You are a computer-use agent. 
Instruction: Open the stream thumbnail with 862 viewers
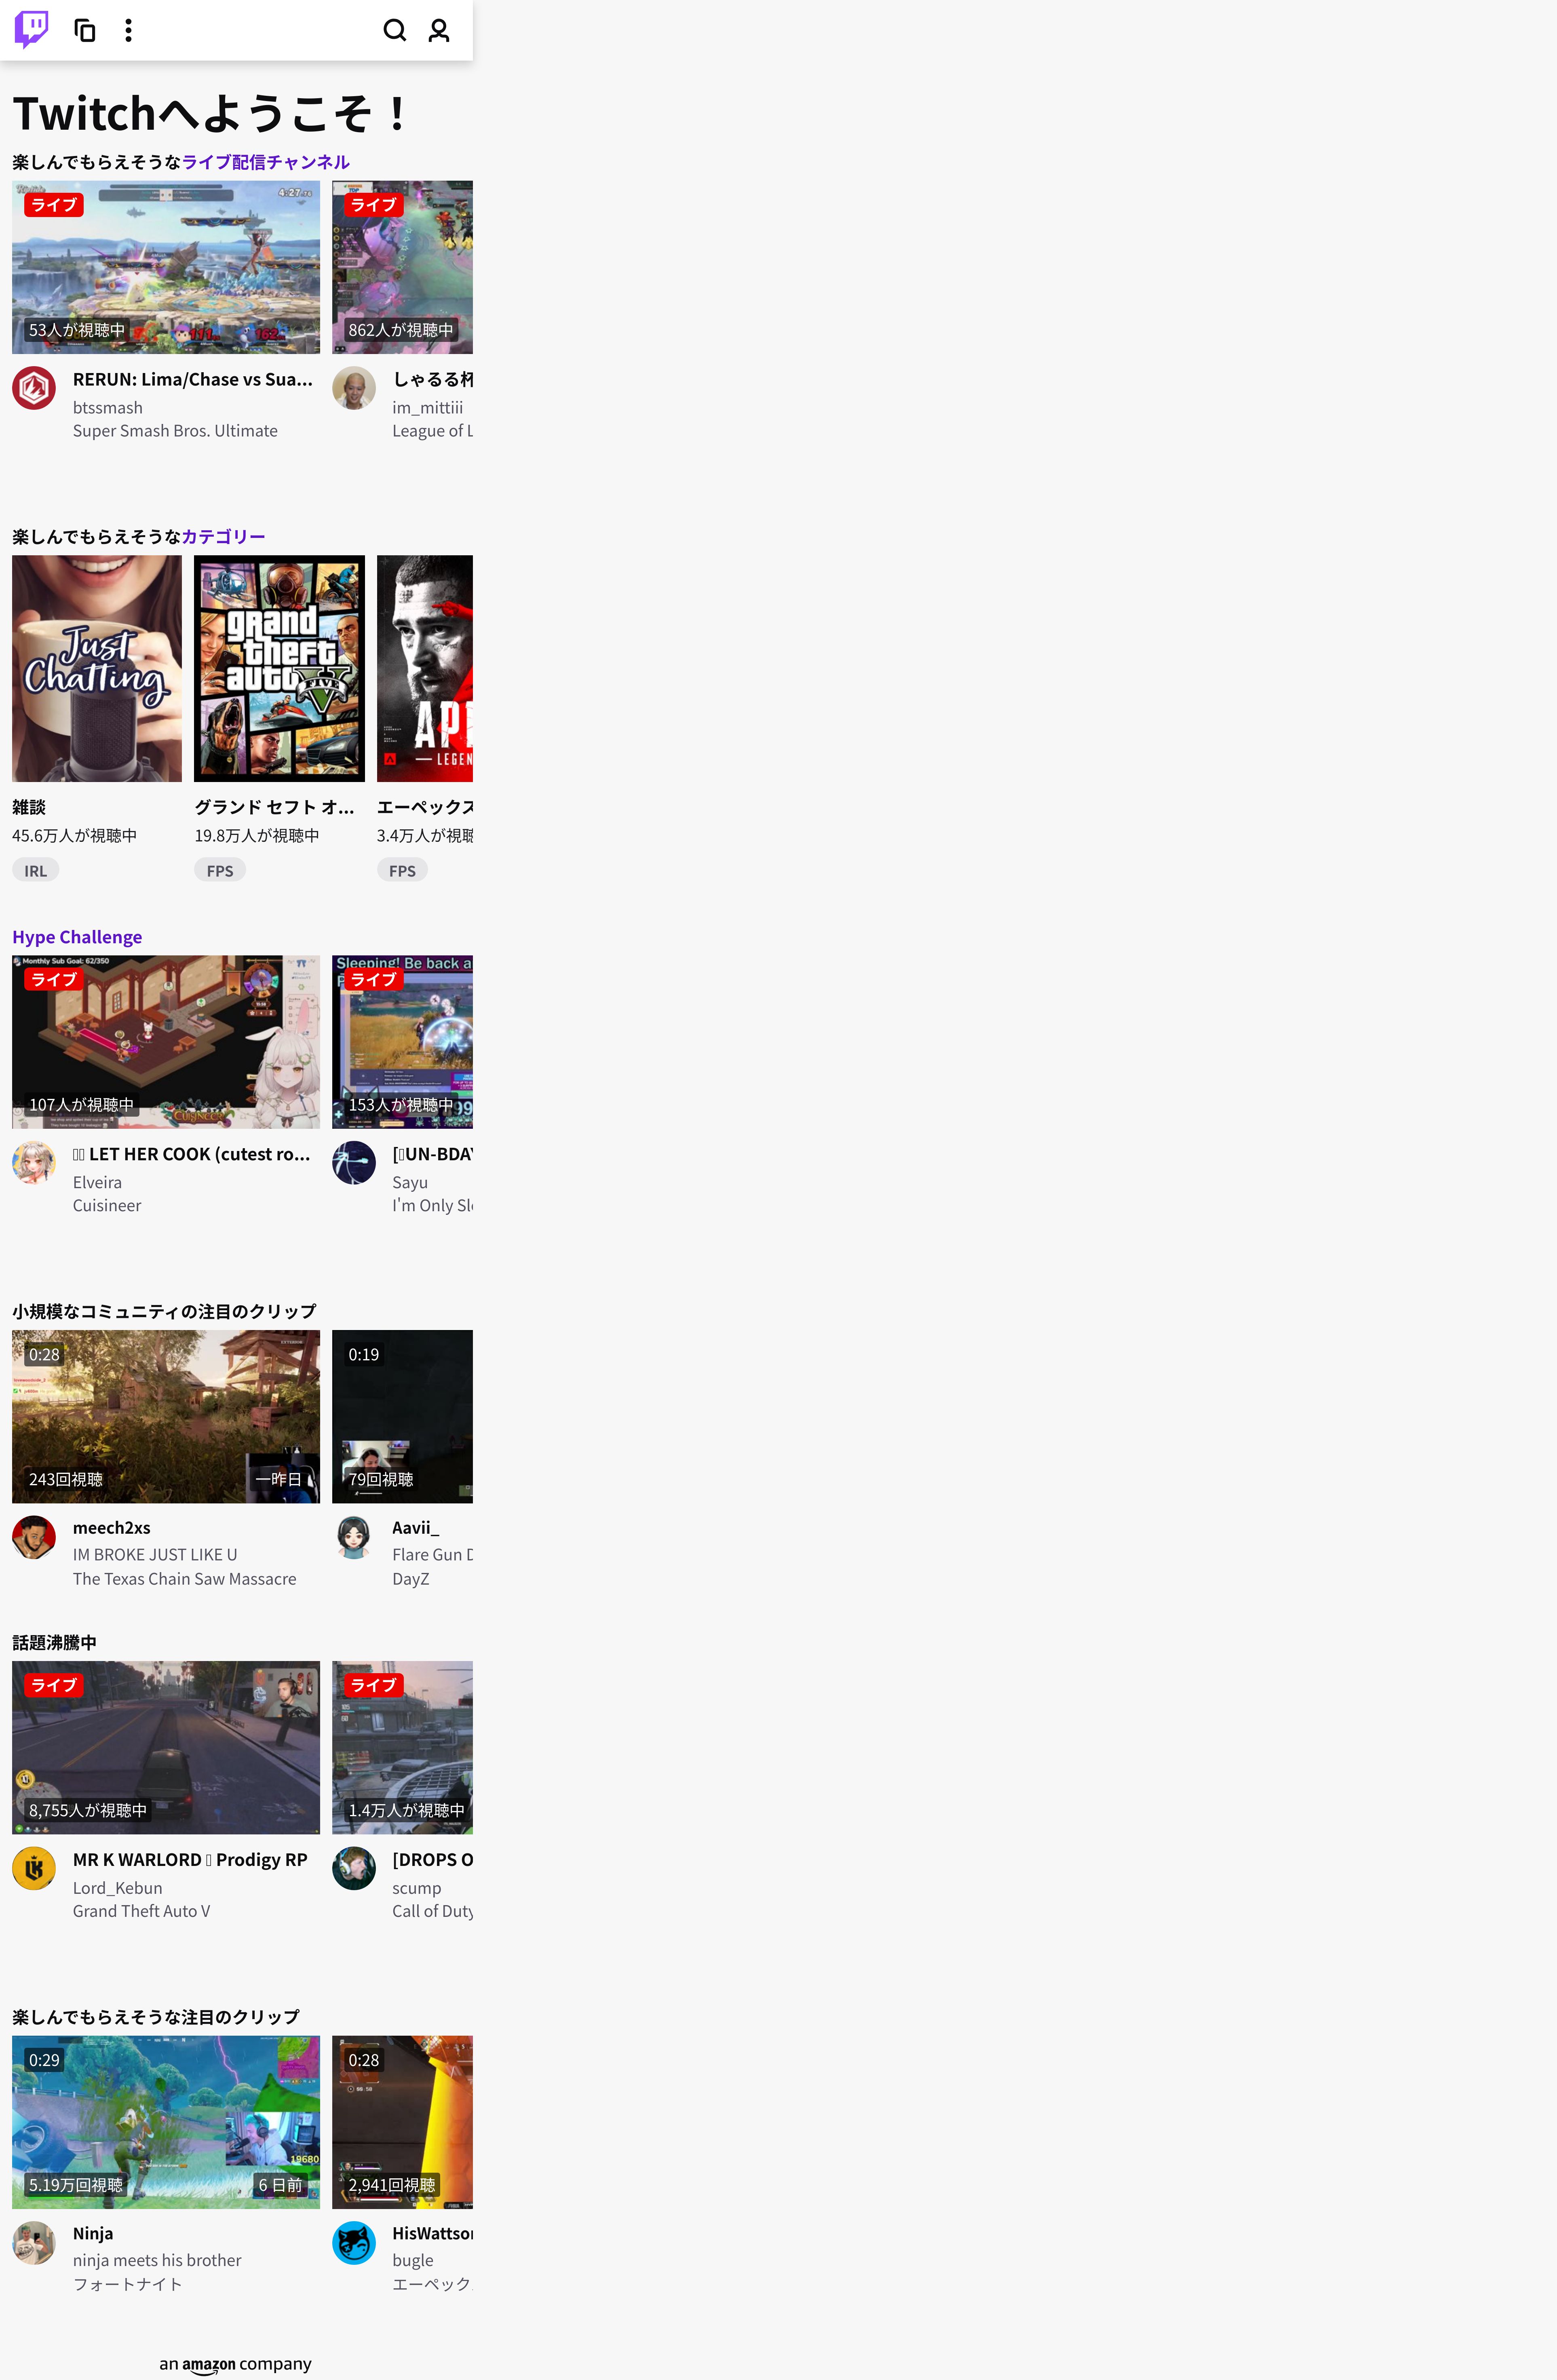click(x=402, y=268)
